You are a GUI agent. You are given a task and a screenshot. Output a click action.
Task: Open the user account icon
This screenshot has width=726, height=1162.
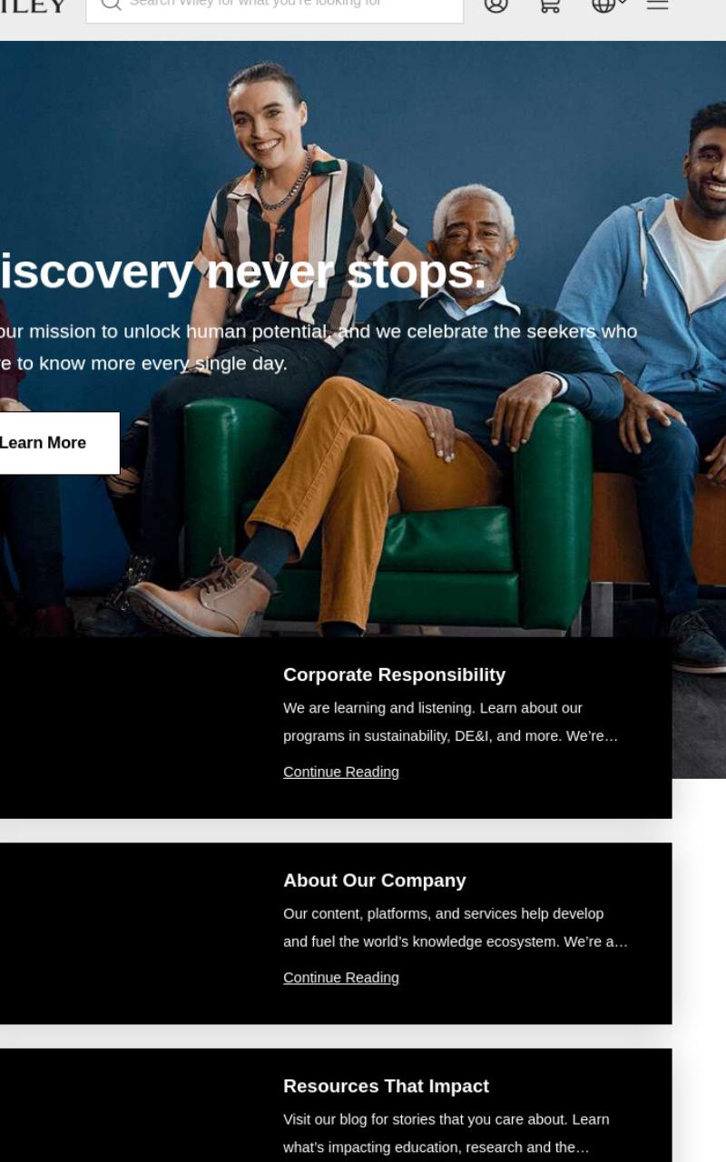(495, 5)
